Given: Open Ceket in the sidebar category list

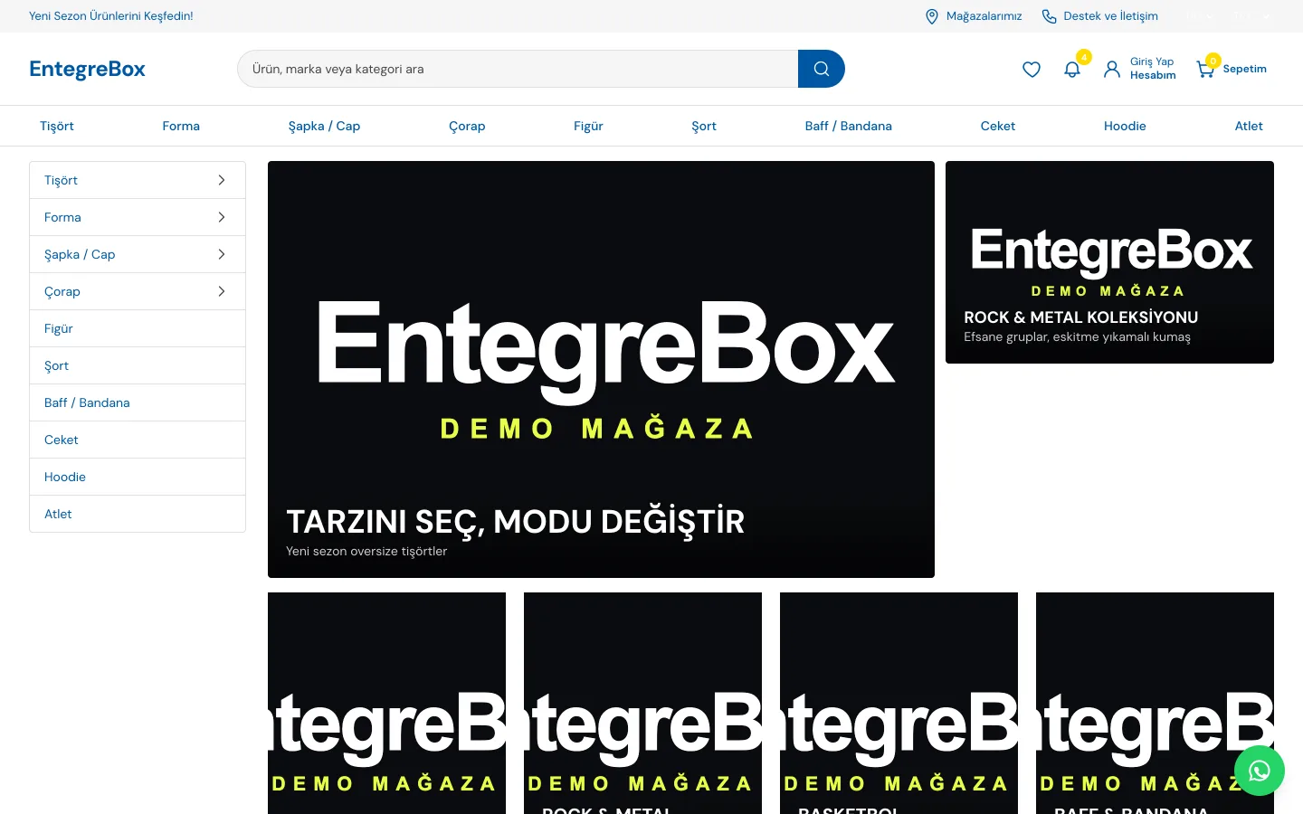Looking at the screenshot, I should (x=138, y=440).
